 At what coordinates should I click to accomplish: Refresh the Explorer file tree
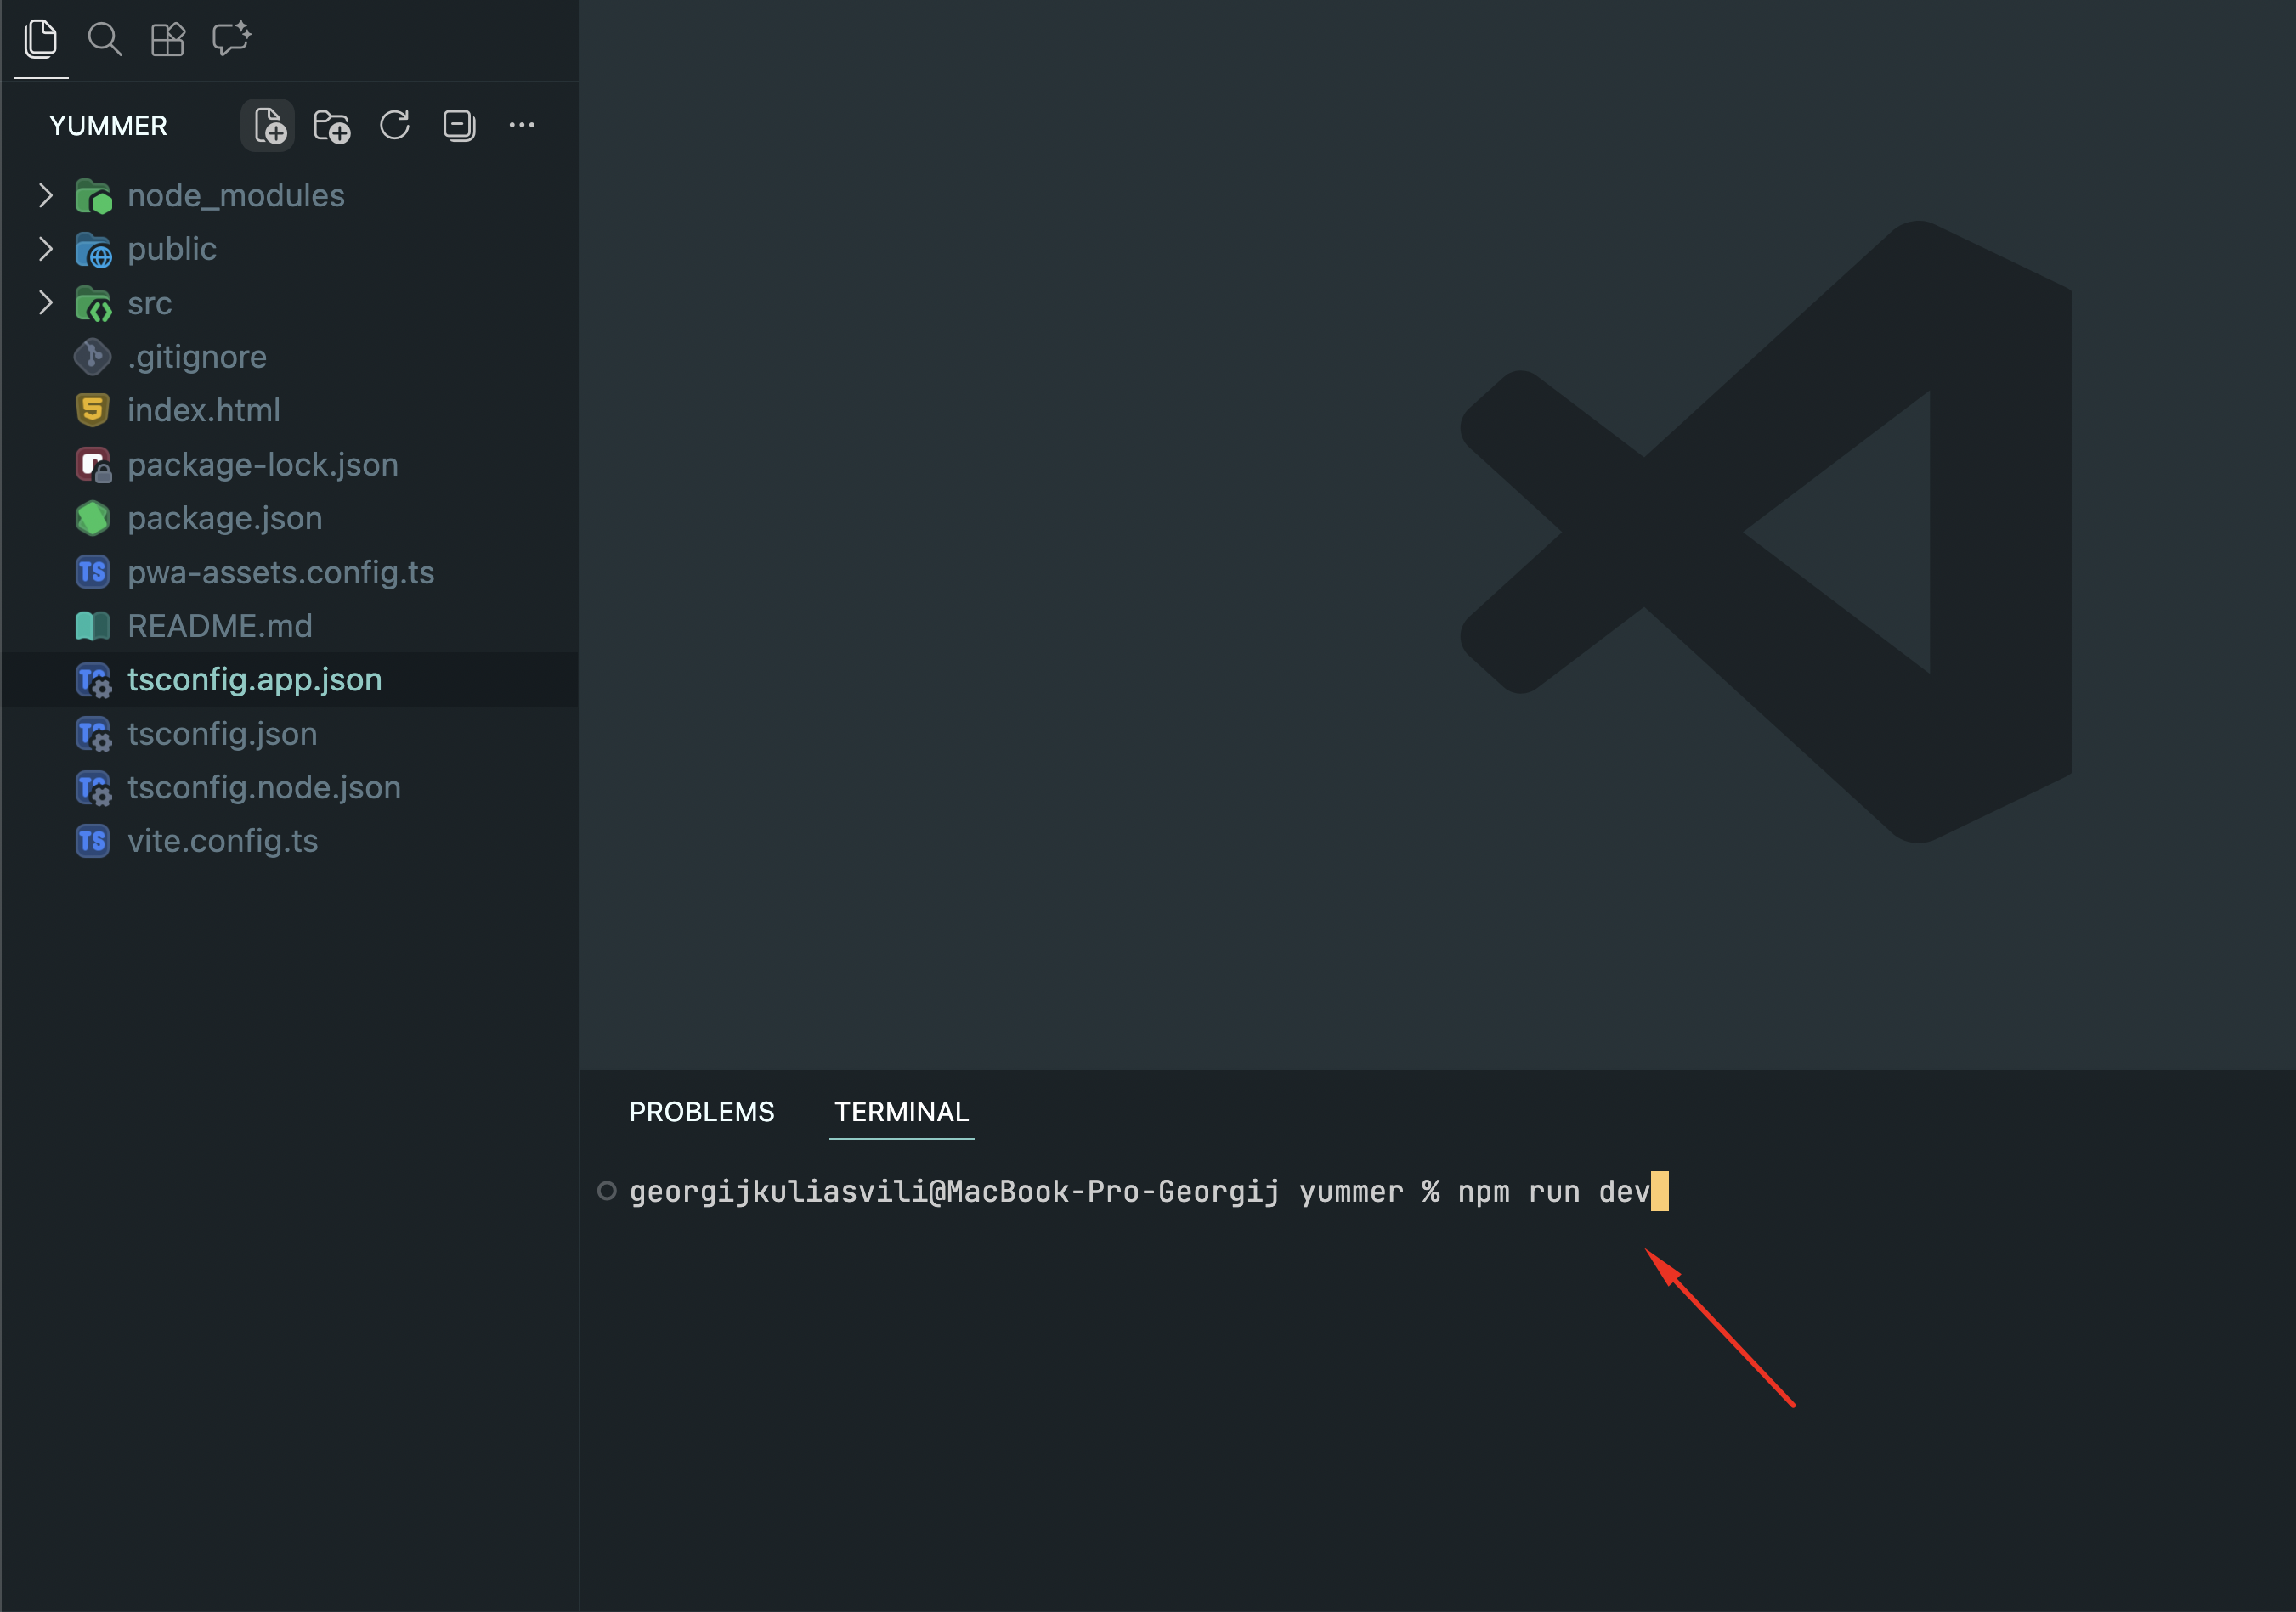(395, 125)
